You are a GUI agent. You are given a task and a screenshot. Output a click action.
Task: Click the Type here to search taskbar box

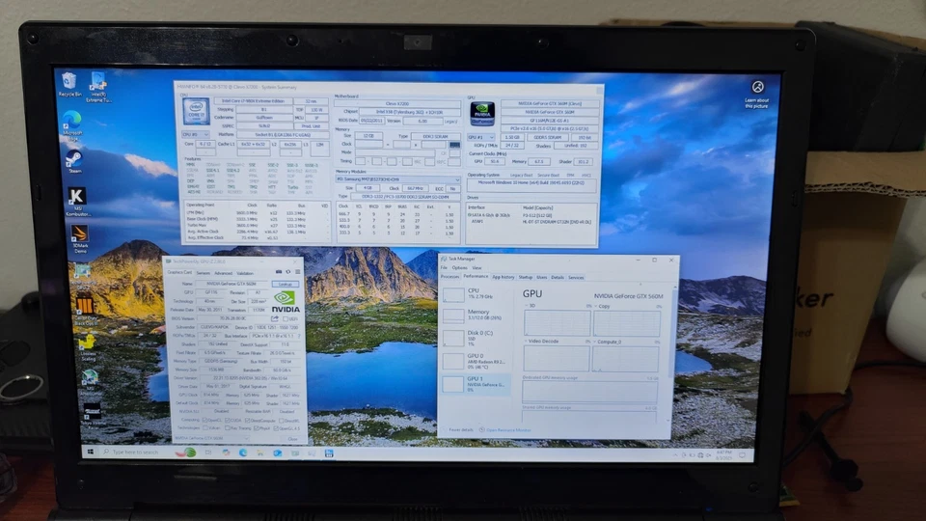(x=136, y=452)
